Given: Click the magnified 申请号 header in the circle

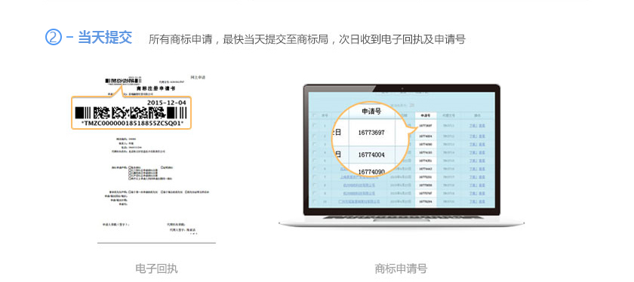Looking at the screenshot, I should coord(371,112).
